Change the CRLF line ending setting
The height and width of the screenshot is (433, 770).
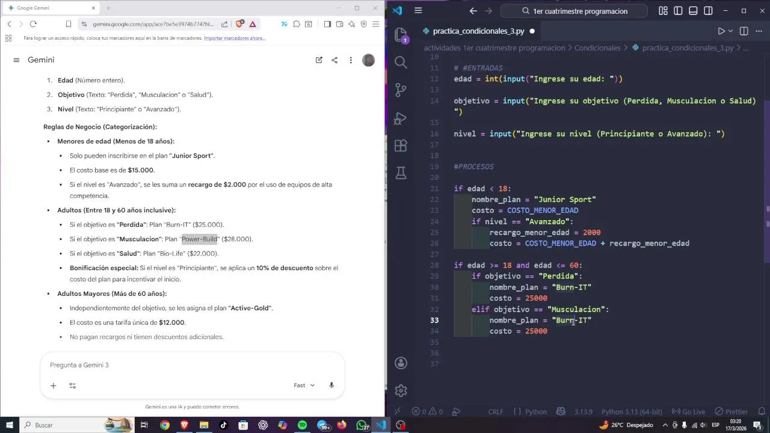click(x=496, y=411)
